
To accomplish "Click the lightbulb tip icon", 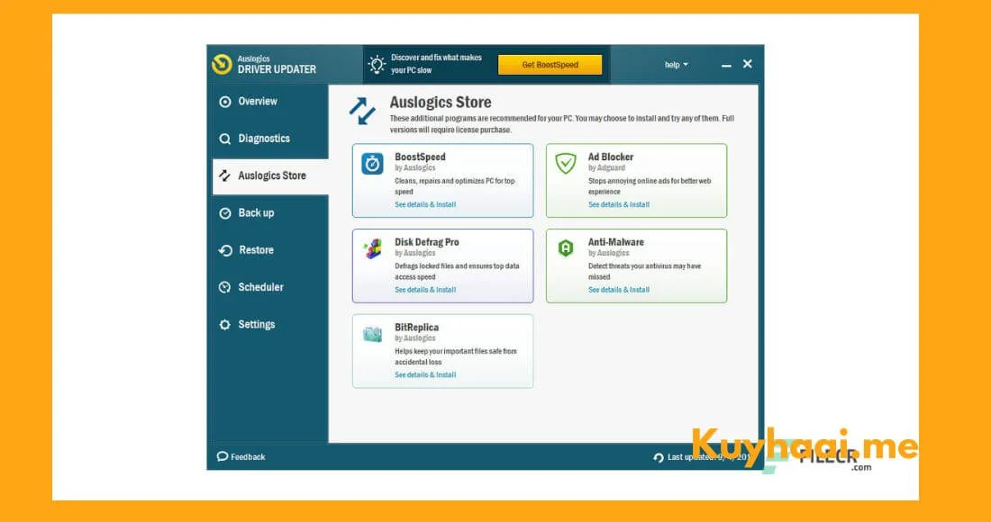I will tap(377, 65).
